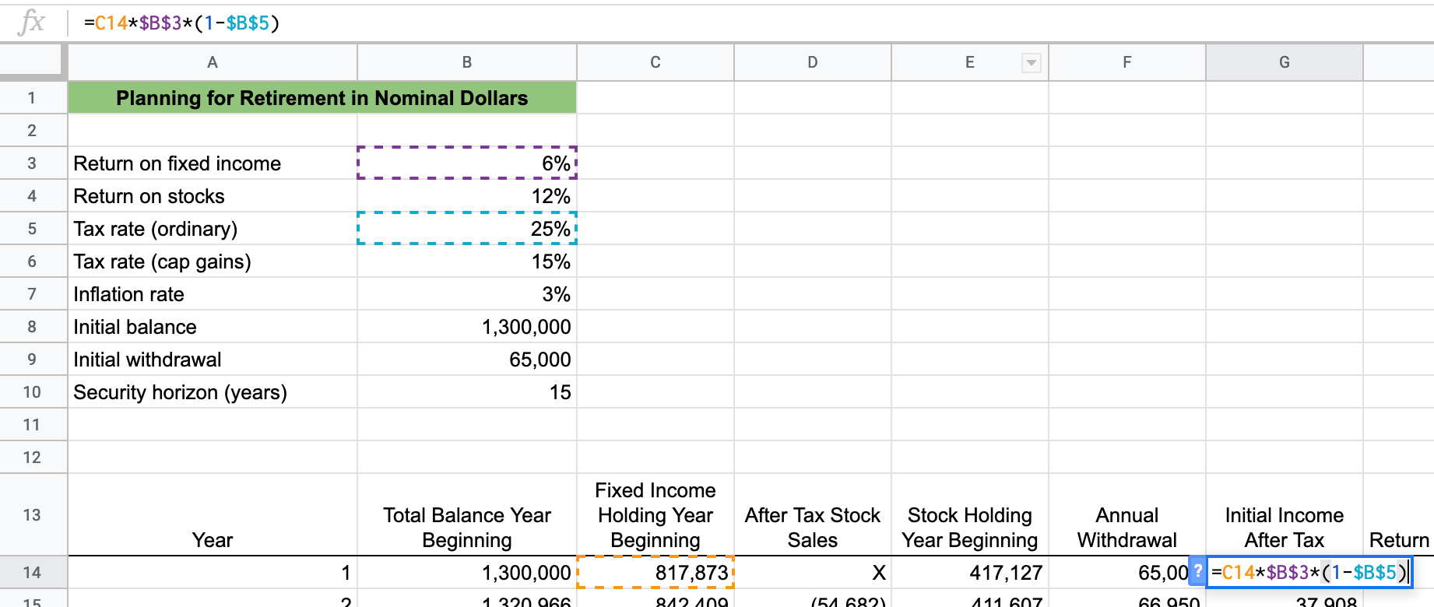Click the 'Year' column heading cell
Screen dimensions: 1434x607
tap(213, 515)
